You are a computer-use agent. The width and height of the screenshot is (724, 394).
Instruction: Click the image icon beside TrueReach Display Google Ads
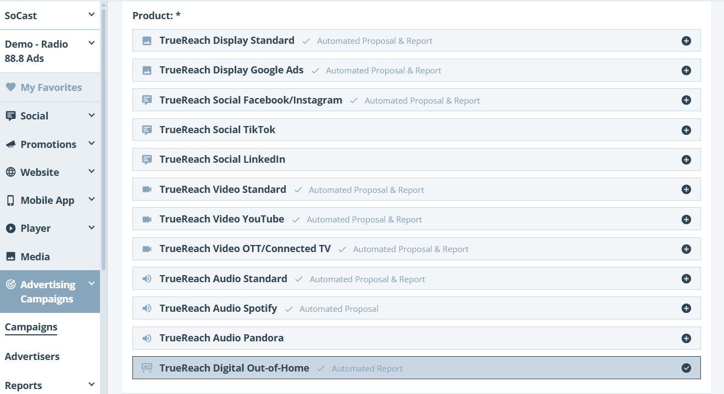[147, 70]
